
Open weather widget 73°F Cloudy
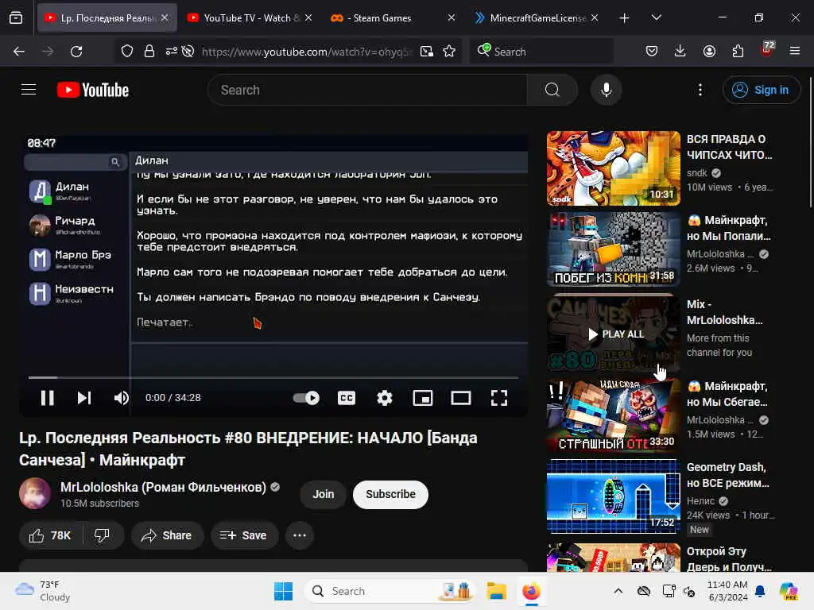(x=43, y=591)
